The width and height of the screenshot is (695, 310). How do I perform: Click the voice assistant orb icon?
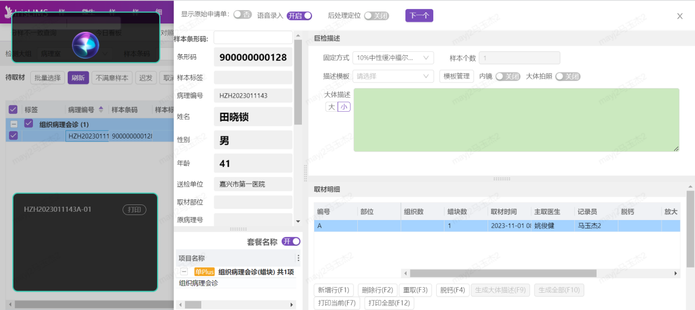(86, 45)
